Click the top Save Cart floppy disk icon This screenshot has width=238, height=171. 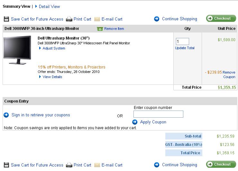pyautogui.click(x=6, y=19)
